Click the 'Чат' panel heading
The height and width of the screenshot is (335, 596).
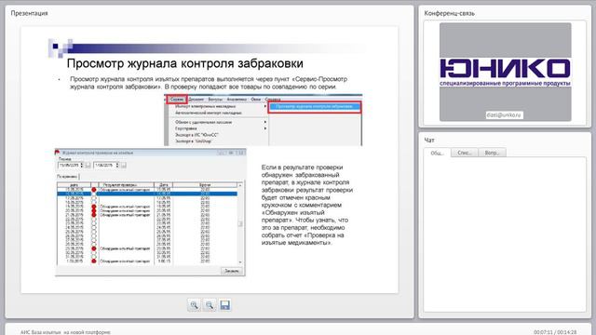[x=429, y=141]
